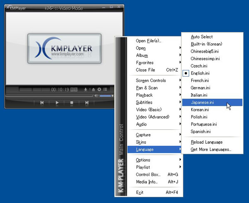
Task: Select Czech.ini language
Action: pyautogui.click(x=212, y=66)
